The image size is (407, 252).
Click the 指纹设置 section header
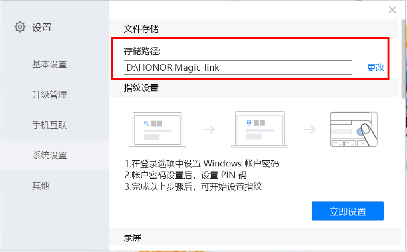[141, 88]
